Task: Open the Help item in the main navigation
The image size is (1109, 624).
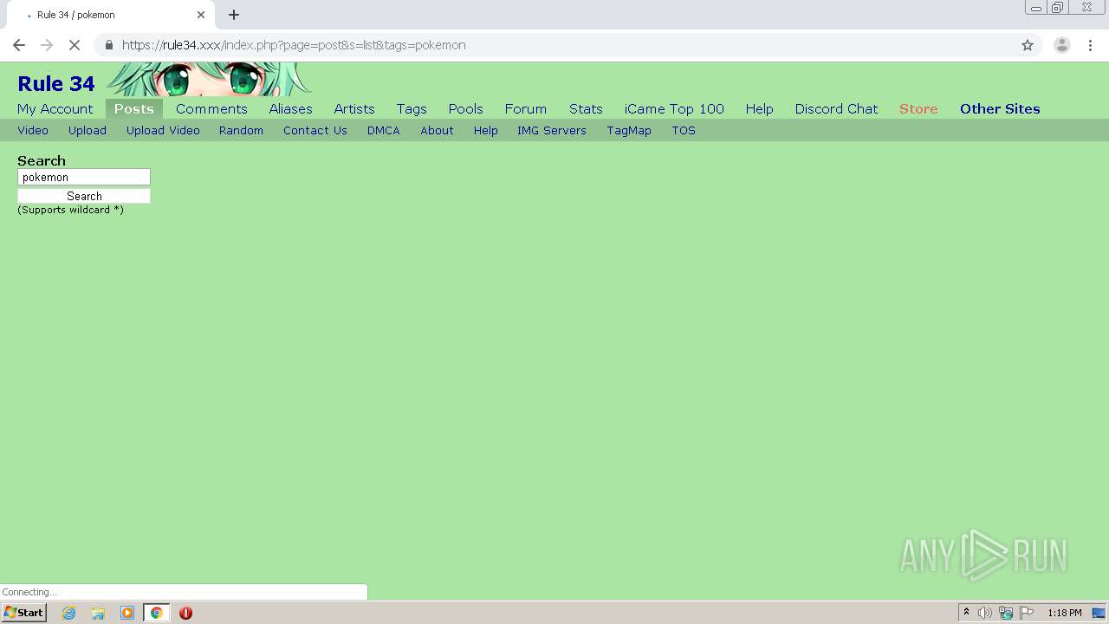Action: (x=759, y=109)
